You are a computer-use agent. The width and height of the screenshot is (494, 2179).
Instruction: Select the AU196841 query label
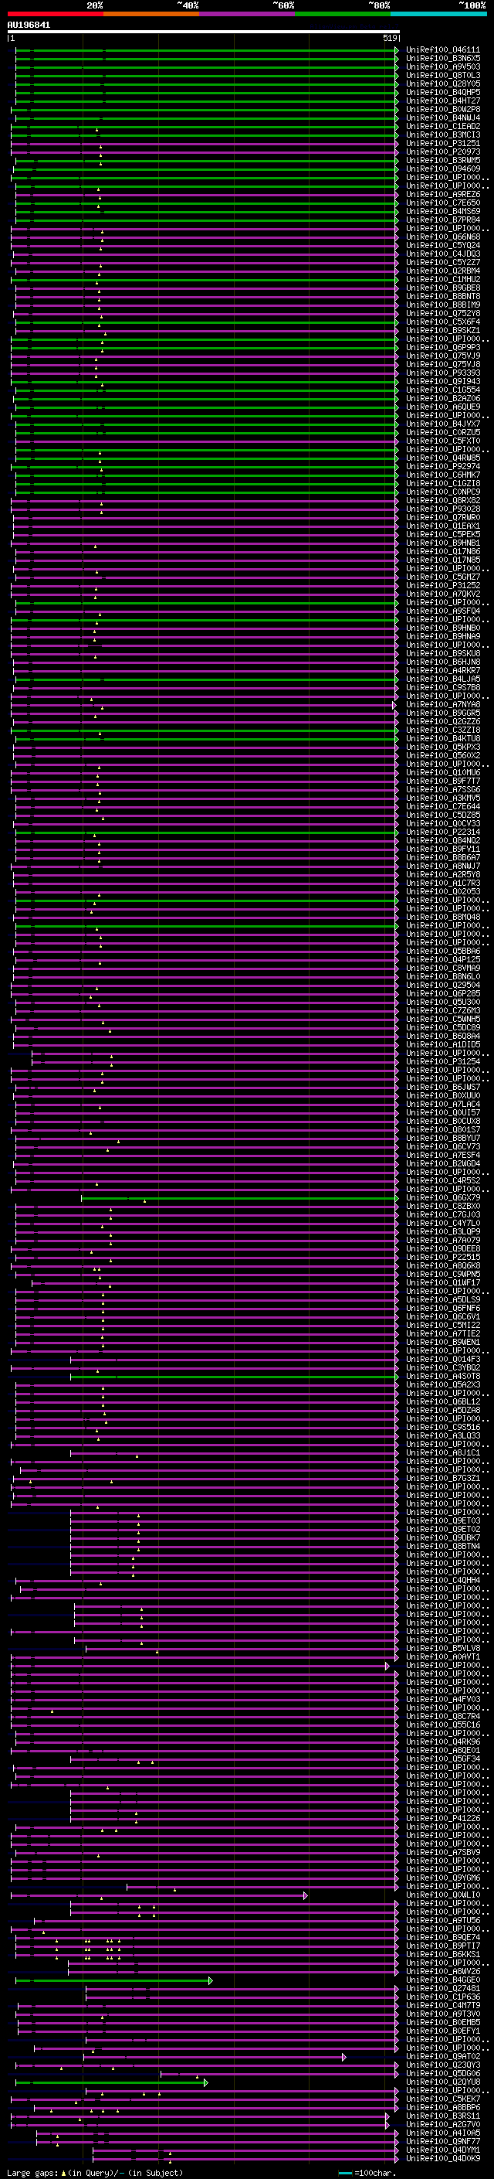[29, 25]
